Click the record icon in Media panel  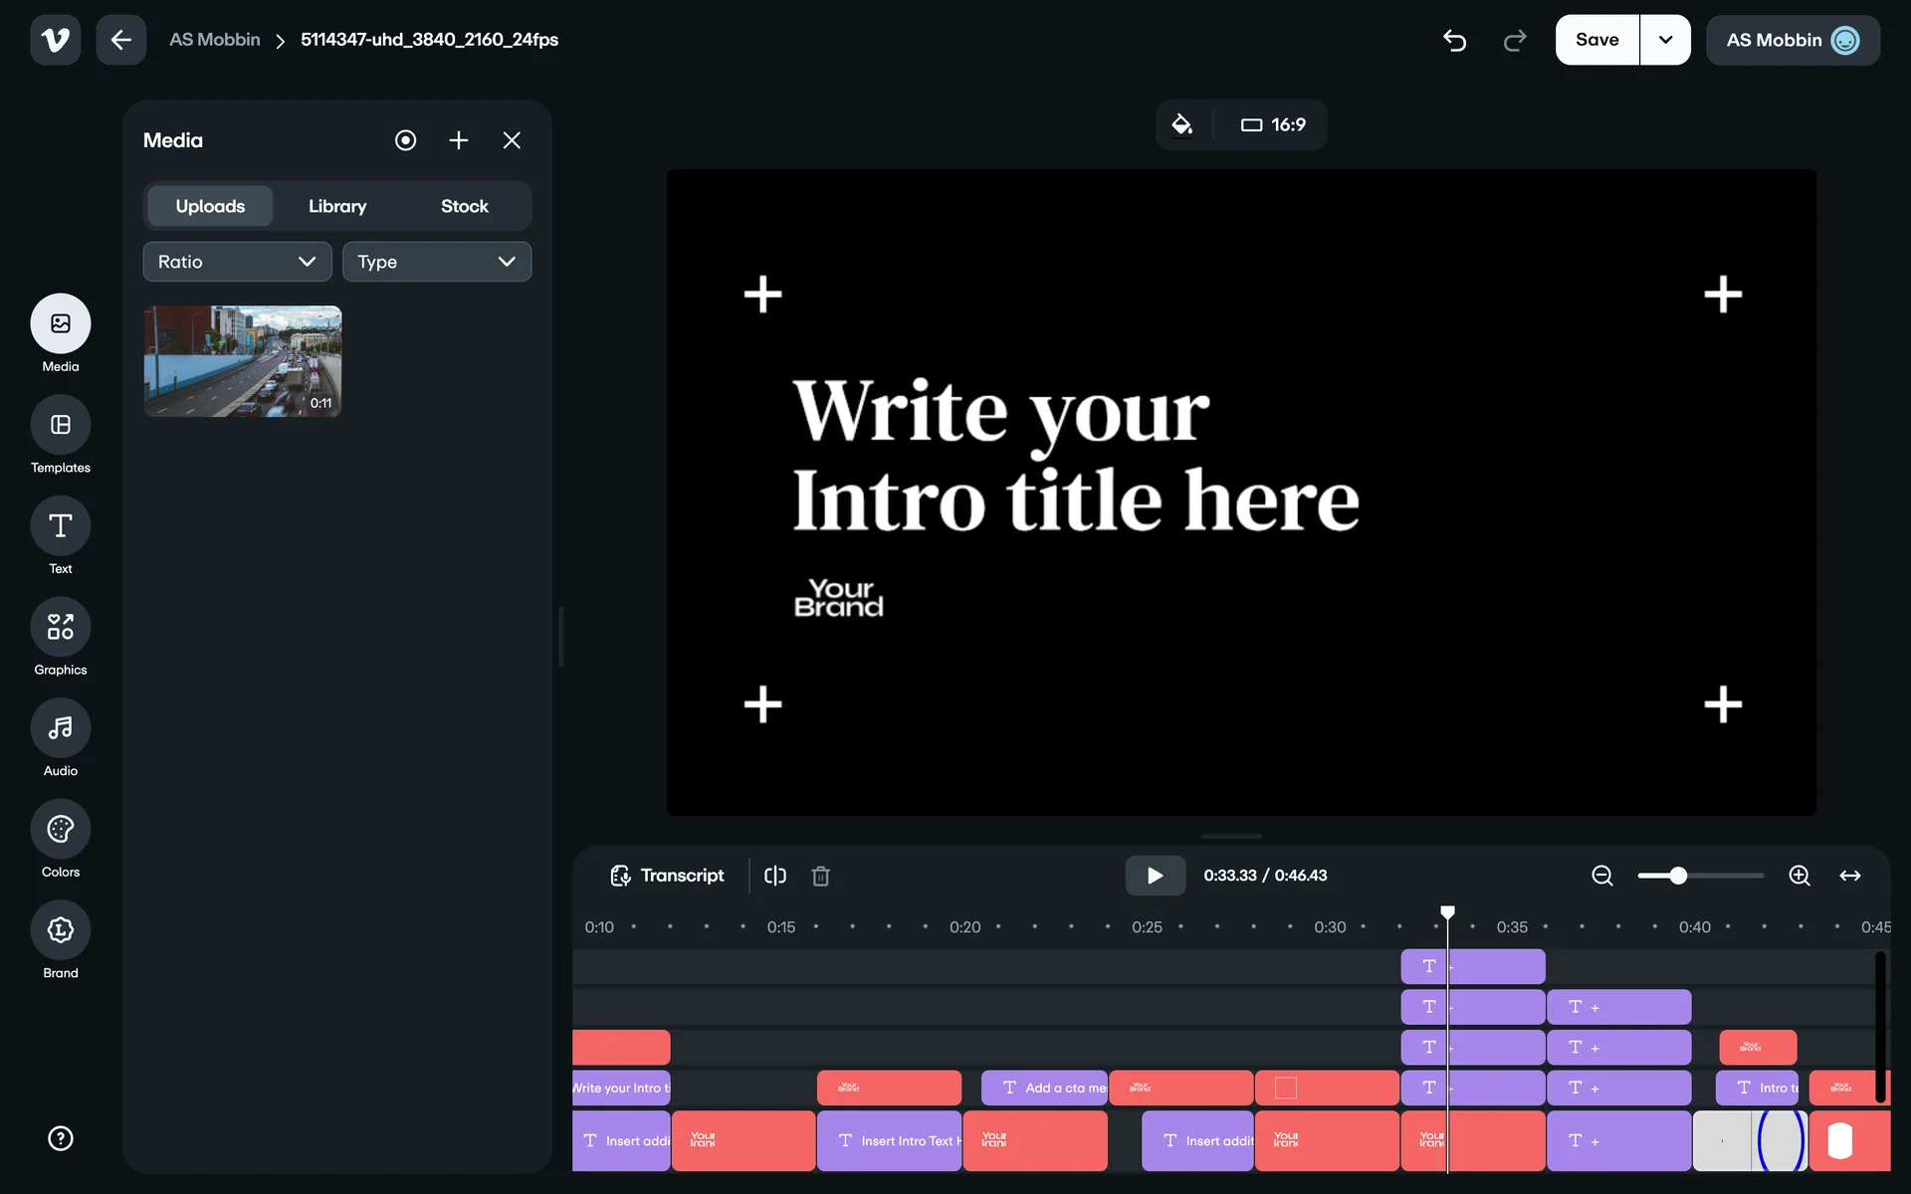pyautogui.click(x=405, y=140)
